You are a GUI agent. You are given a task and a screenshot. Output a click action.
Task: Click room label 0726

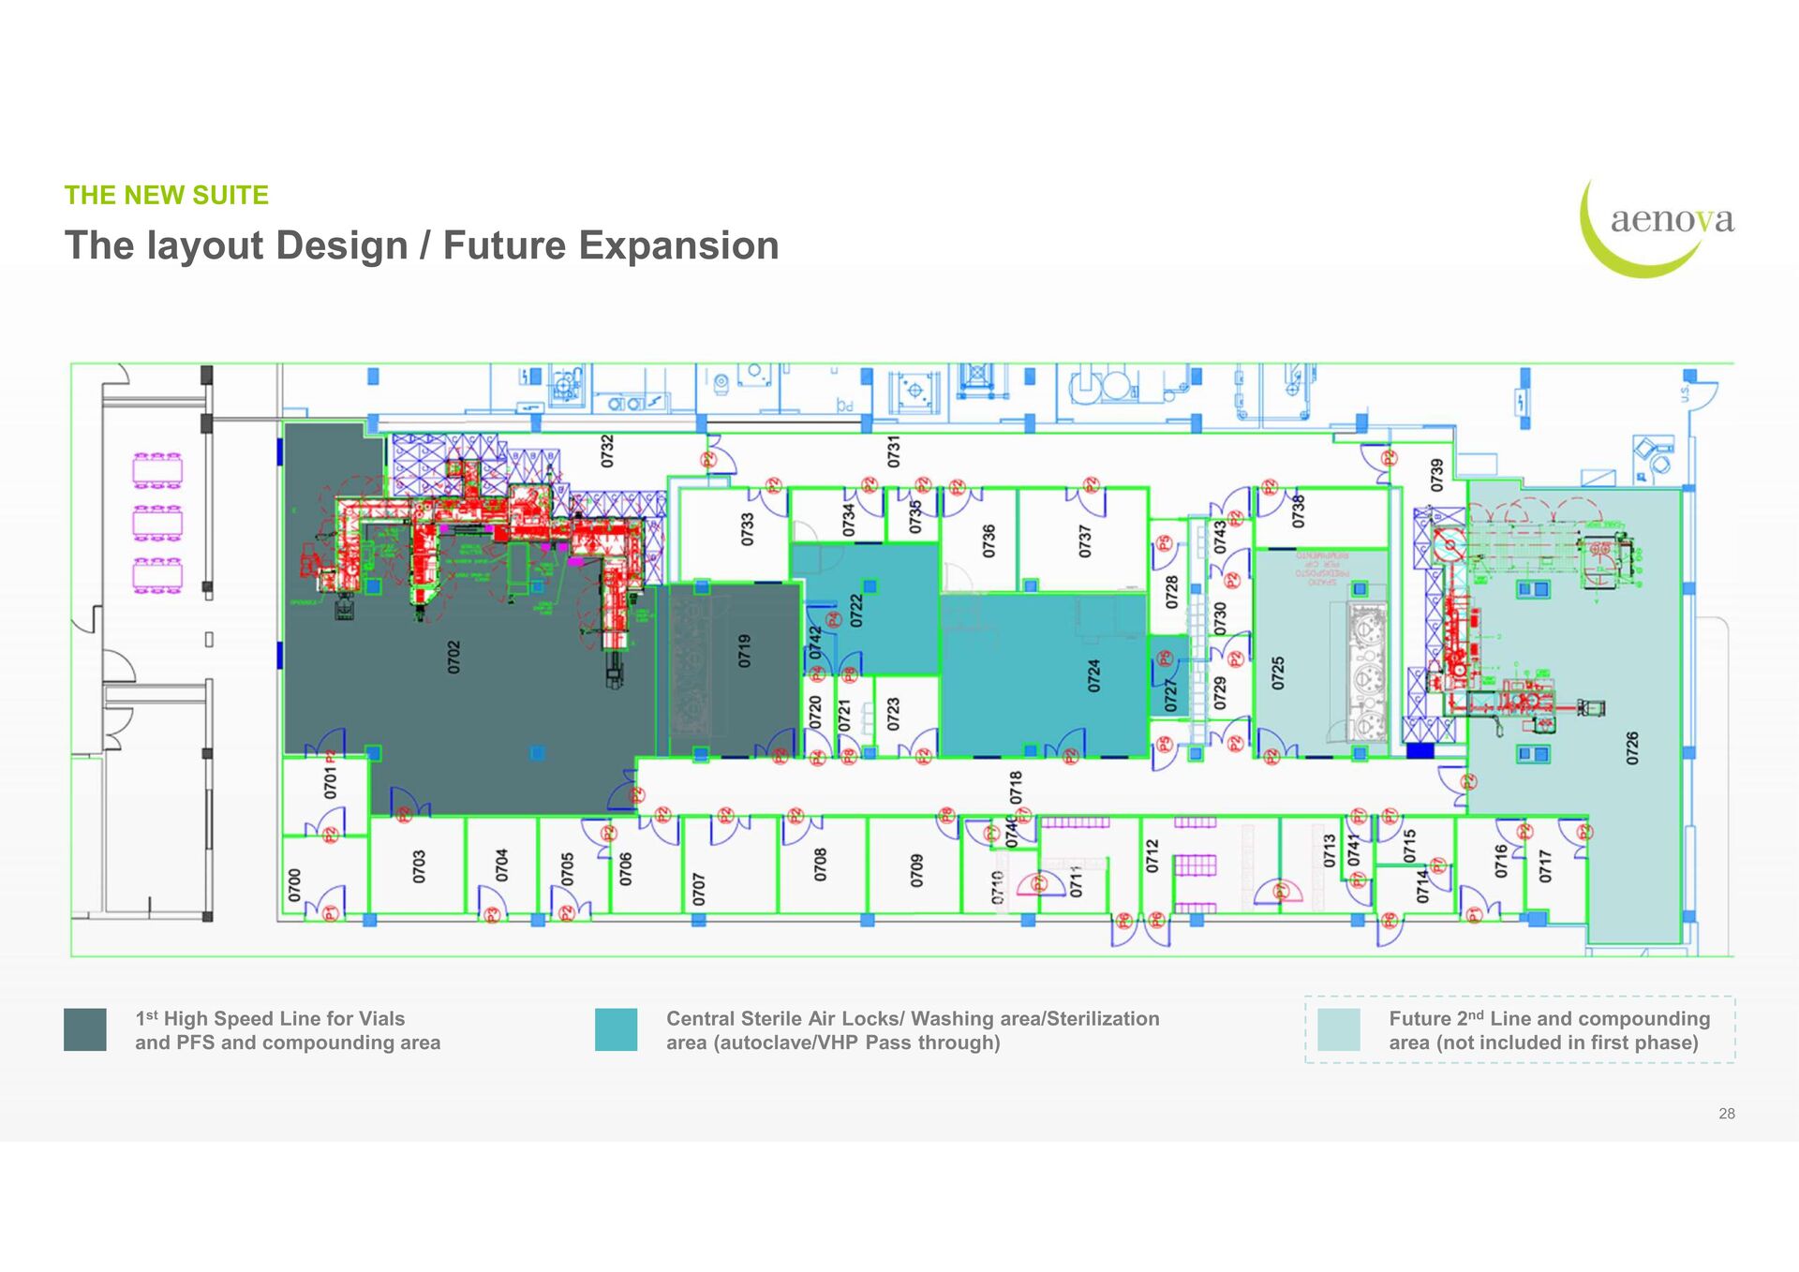coord(1632,747)
